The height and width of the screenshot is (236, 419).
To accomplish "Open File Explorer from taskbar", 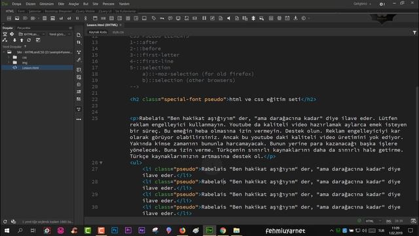I will (236, 230).
